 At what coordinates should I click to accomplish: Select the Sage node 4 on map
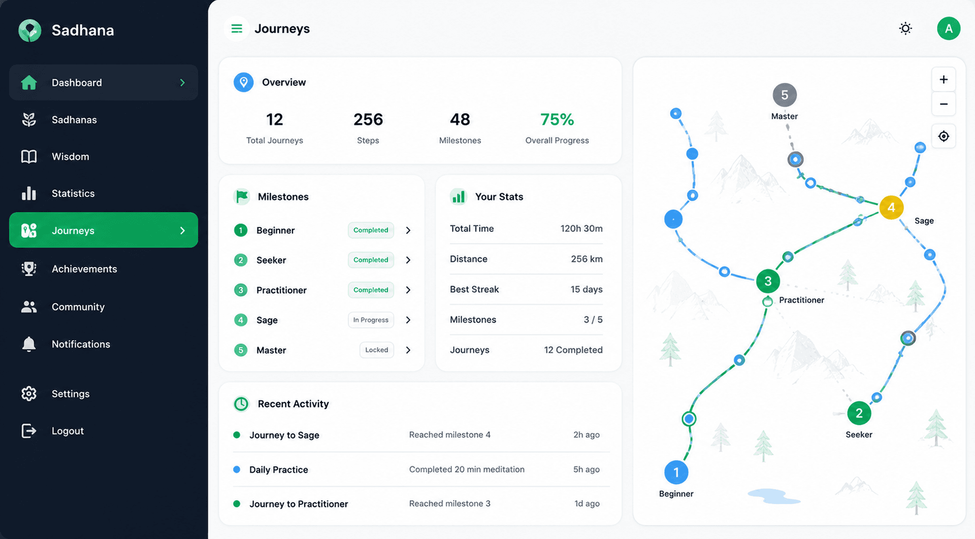click(891, 208)
